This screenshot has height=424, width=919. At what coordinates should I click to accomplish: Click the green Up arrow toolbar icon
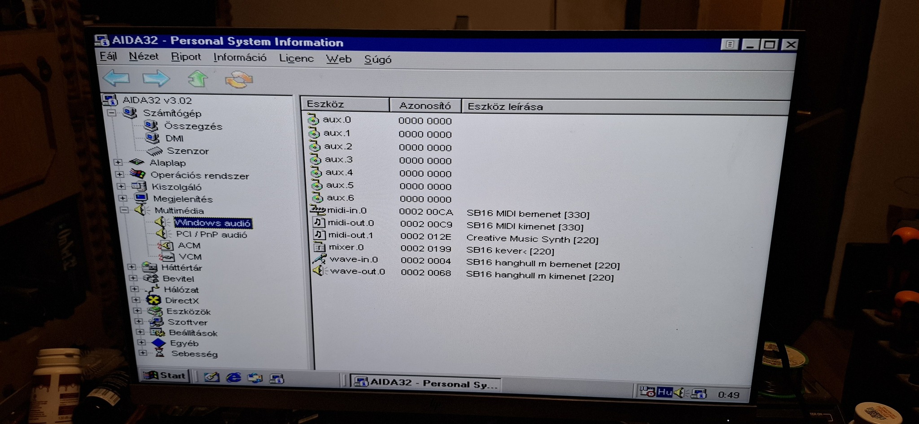[x=198, y=79]
